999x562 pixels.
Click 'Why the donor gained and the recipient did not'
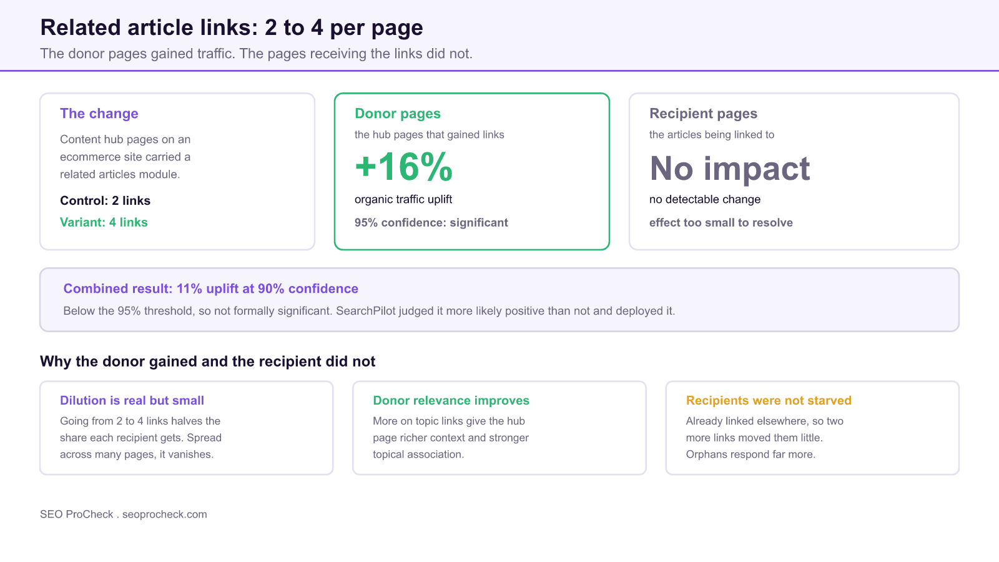coord(208,362)
